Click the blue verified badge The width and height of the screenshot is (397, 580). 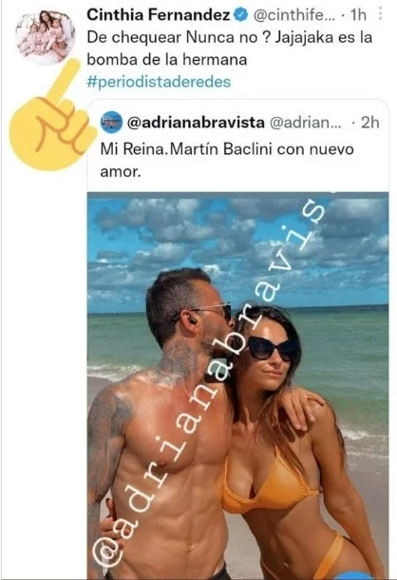241,15
